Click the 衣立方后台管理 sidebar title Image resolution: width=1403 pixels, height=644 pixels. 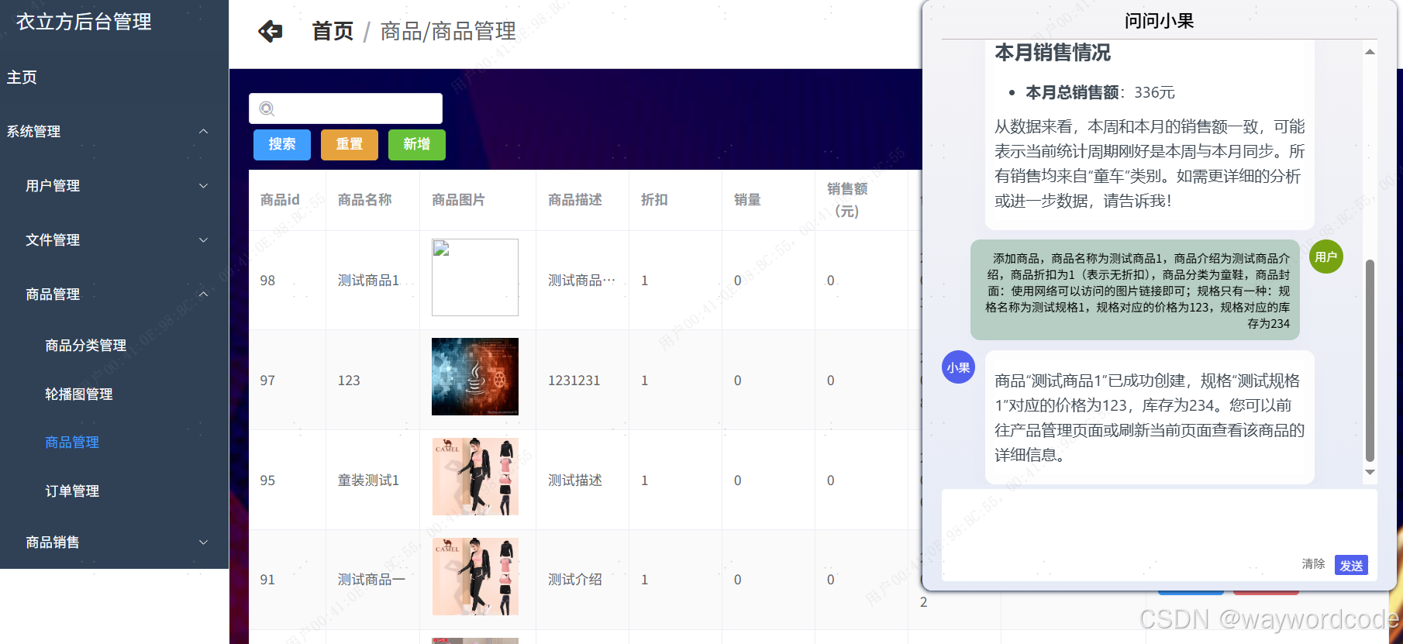84,22
